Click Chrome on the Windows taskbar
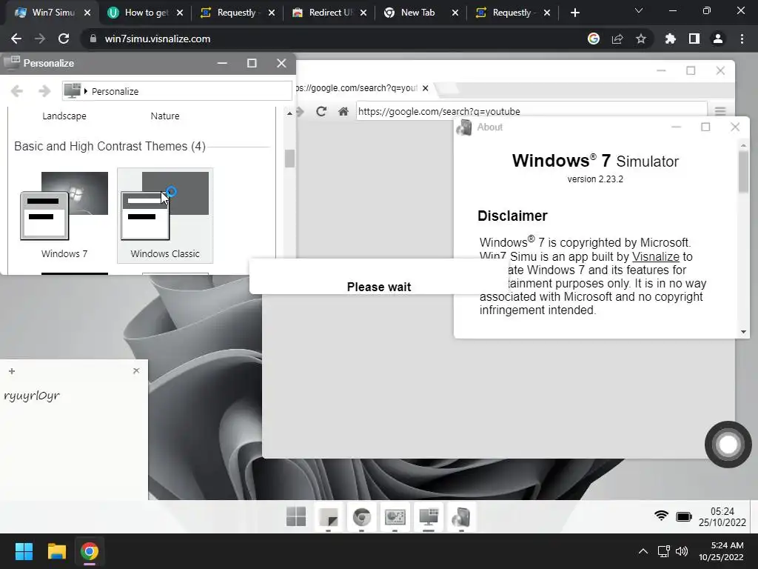Viewport: 758px width, 569px height. coord(89,551)
